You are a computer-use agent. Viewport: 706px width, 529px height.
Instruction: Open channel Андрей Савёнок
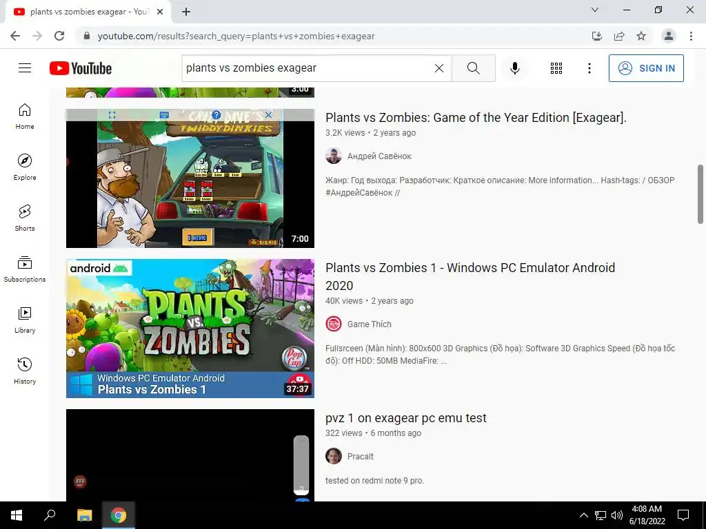pos(379,156)
